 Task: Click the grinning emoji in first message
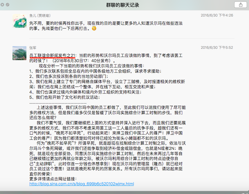coord(94,28)
